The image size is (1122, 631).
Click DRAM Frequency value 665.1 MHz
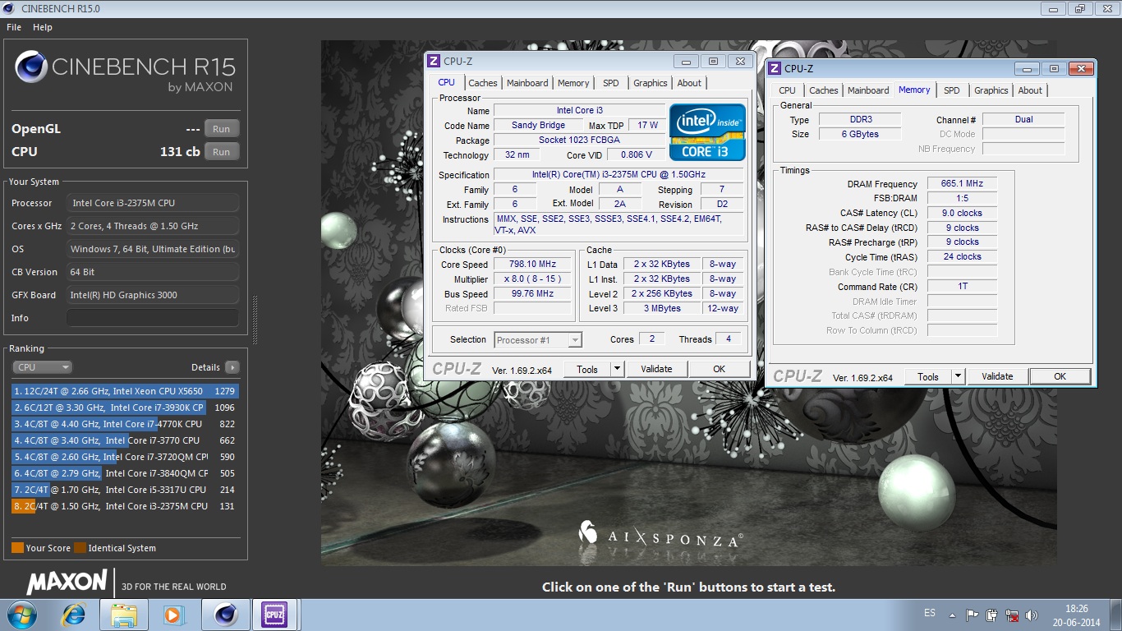point(962,184)
